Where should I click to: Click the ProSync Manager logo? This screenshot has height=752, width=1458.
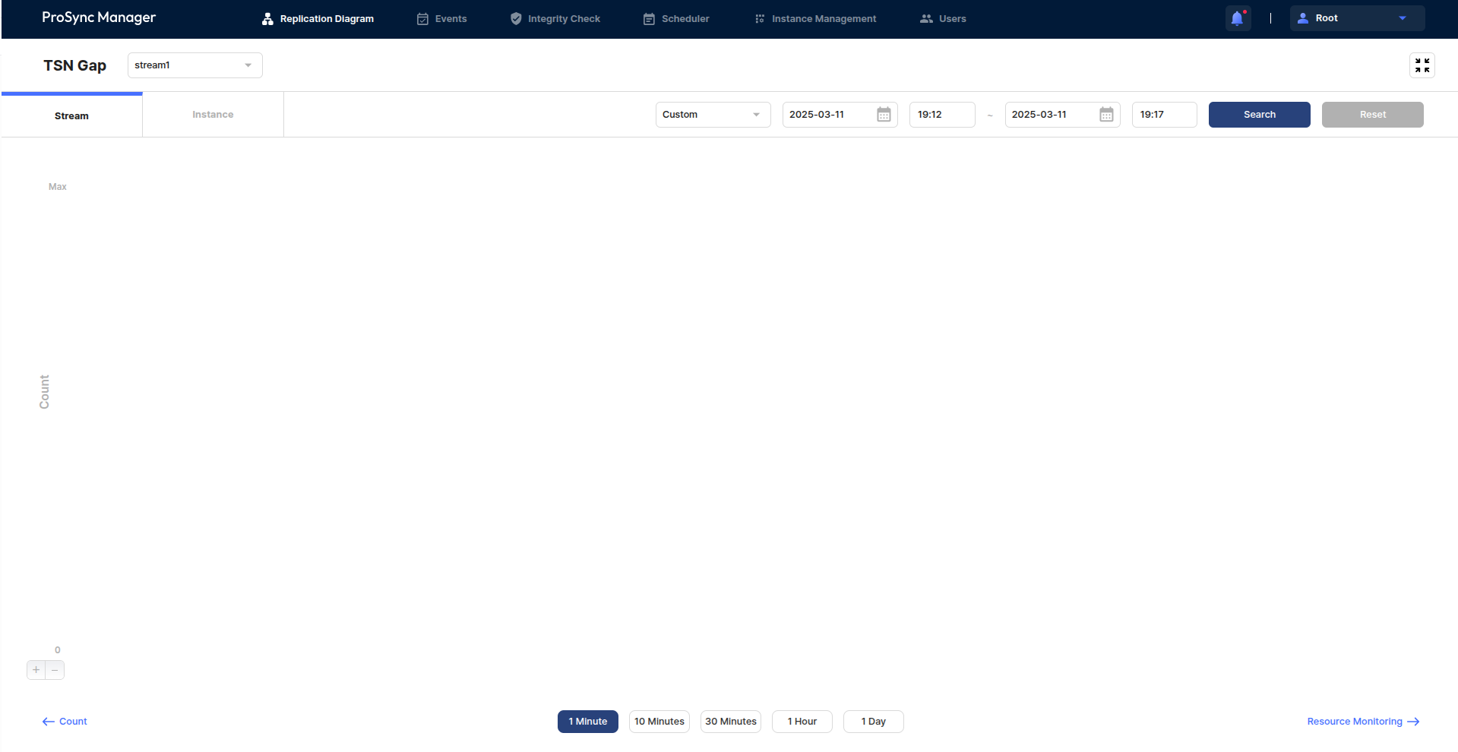[99, 17]
